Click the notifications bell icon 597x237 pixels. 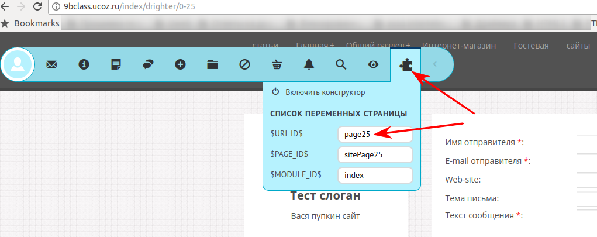coord(309,65)
